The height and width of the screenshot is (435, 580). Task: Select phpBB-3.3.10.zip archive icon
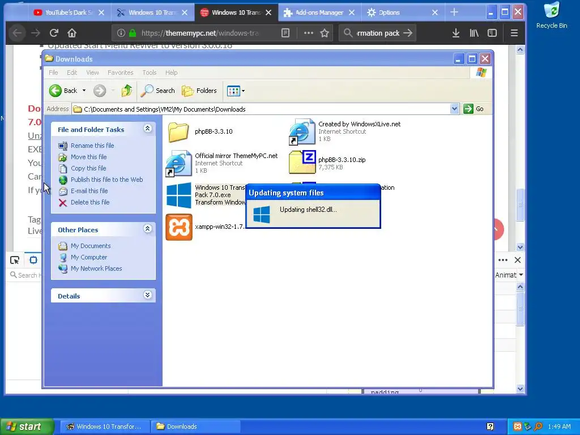pyautogui.click(x=302, y=162)
